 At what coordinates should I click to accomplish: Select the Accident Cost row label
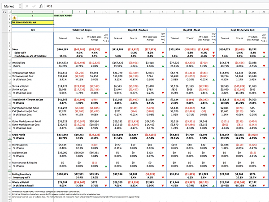point(20,153)
